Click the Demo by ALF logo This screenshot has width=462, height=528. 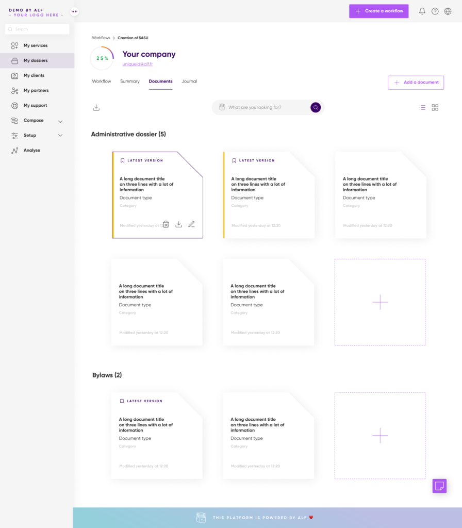[36, 12]
